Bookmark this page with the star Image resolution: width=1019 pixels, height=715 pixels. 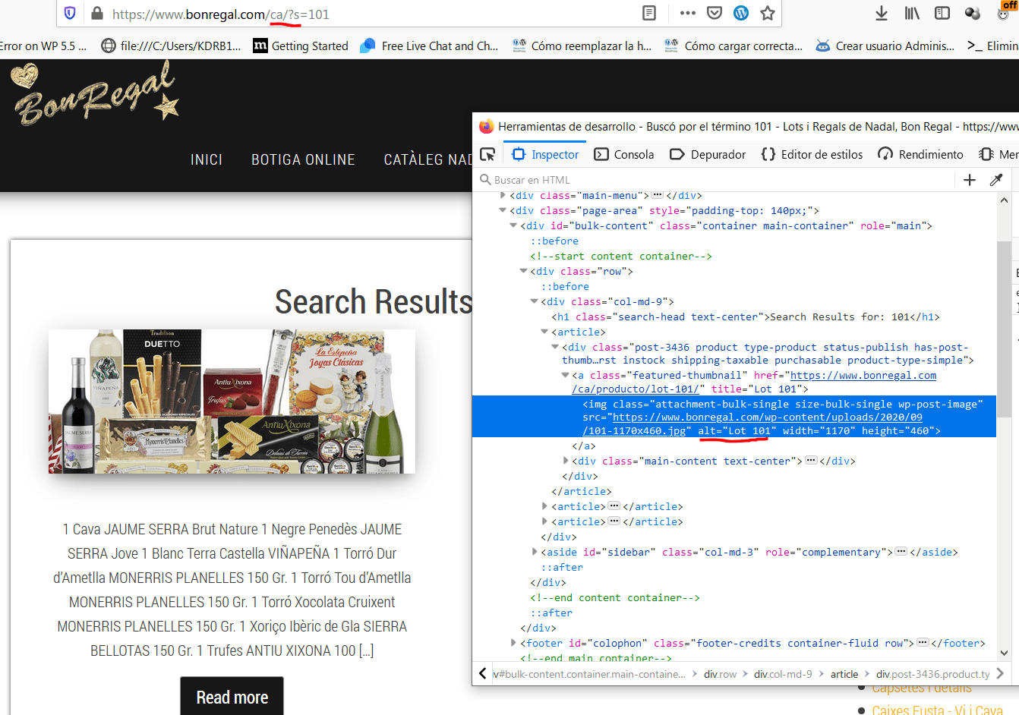tap(768, 13)
